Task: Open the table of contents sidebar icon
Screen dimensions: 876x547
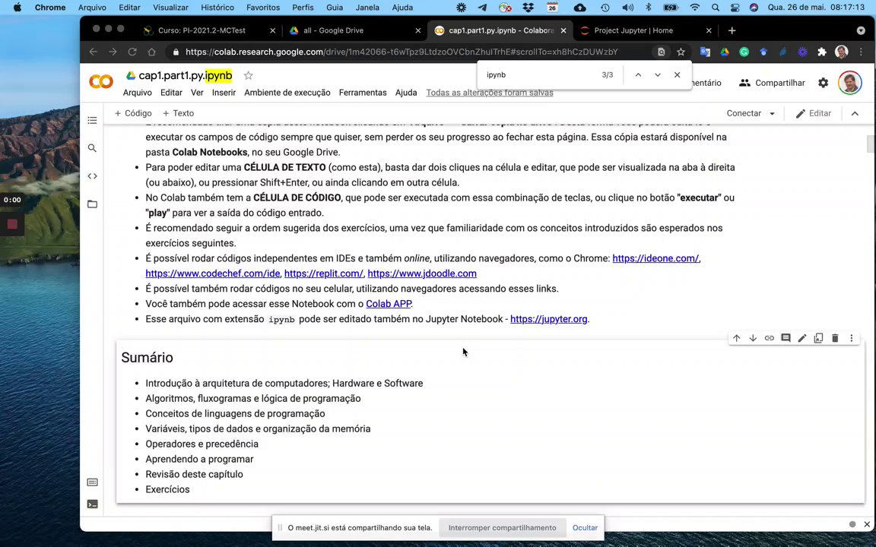Action: point(92,120)
